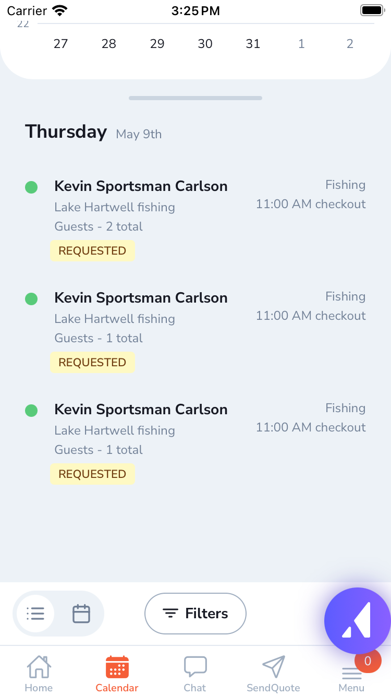Select date 31 in the calendar
The height and width of the screenshot is (696, 391).
tap(253, 44)
